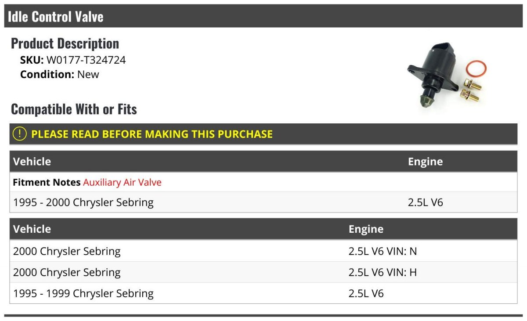This screenshot has width=527, height=321.
Task: Click the PLEASE READ BEFORE MAKING THIS PURCHASE banner
Action: click(x=263, y=134)
